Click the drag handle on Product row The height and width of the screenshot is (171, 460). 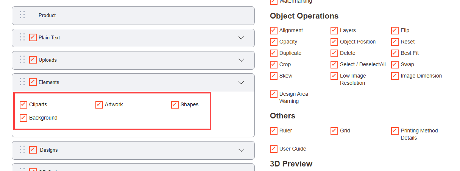point(22,15)
